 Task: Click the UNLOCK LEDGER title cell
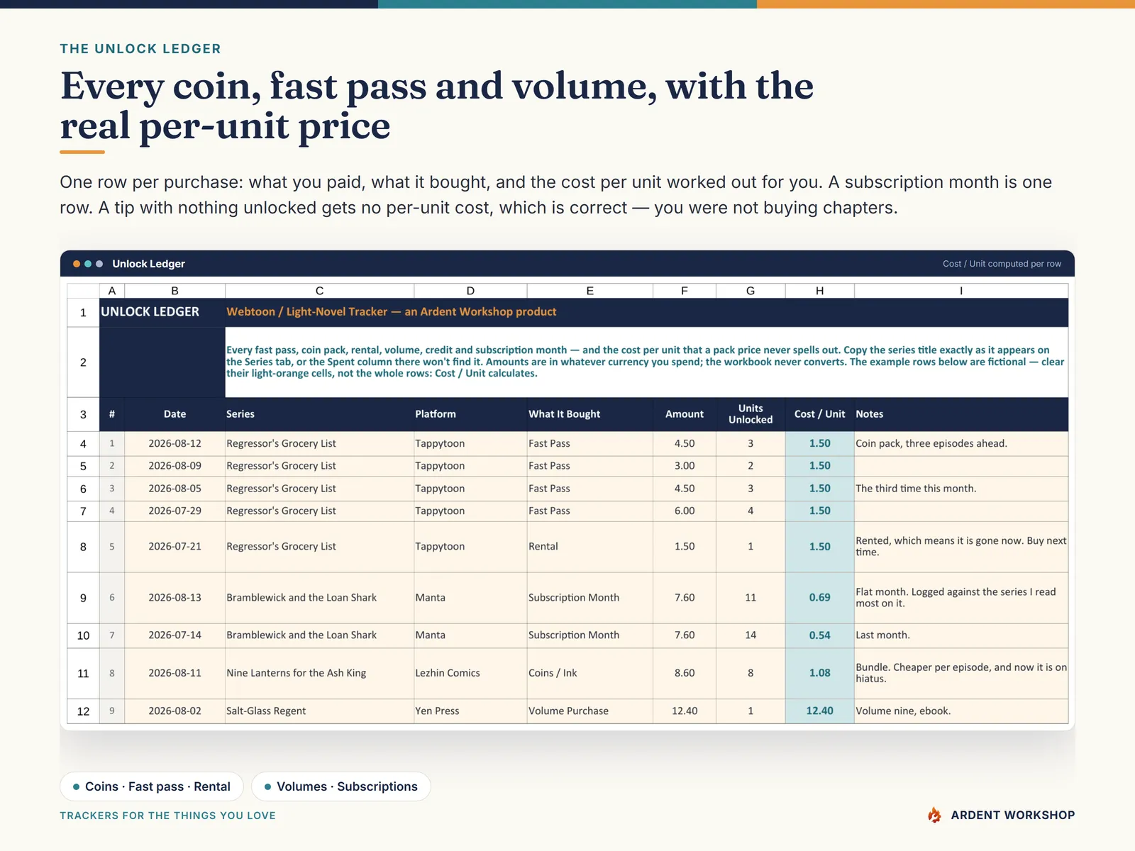coord(162,312)
